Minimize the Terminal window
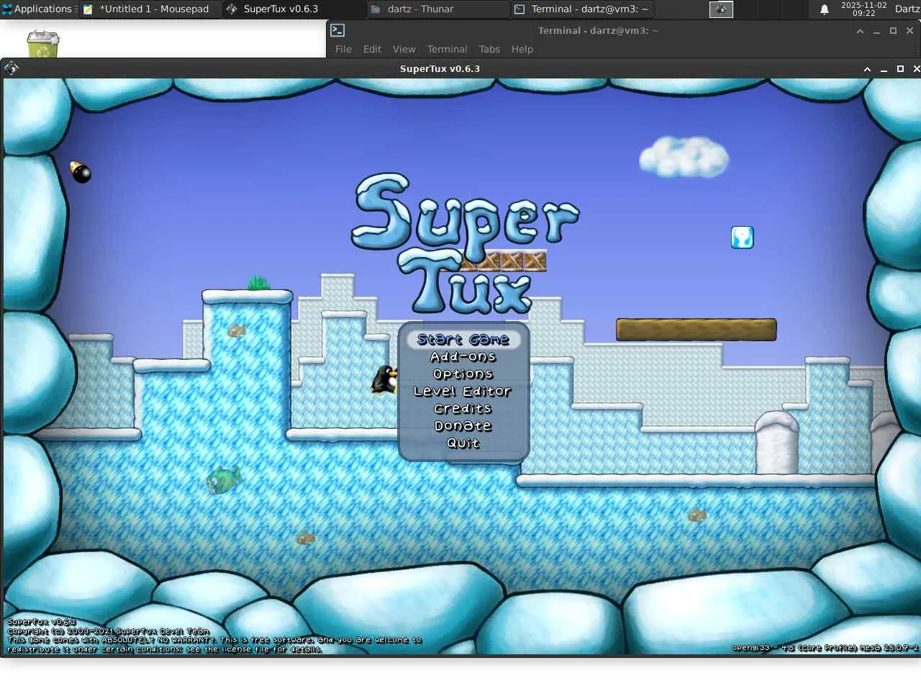 click(x=876, y=31)
